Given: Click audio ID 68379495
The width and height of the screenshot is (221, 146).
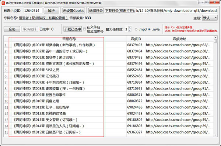Looking at the screenshot, I should coord(135,57).
